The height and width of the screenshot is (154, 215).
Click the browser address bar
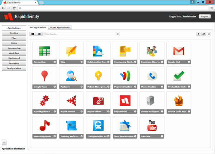[113, 8]
